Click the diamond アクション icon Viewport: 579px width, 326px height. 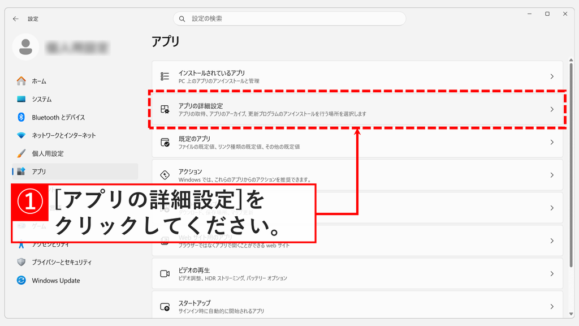coord(165,175)
